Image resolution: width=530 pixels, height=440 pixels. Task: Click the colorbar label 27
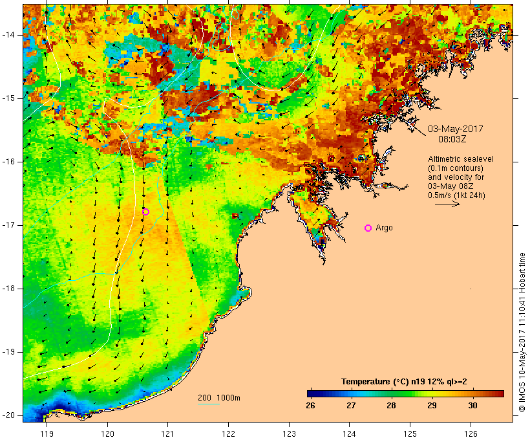[x=351, y=405]
